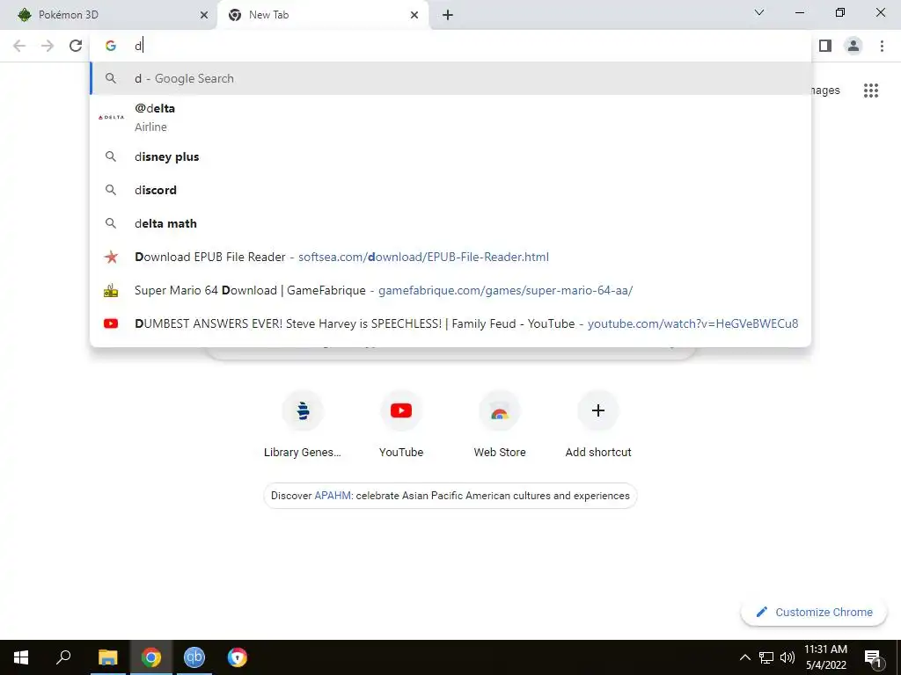Click the browser forward arrow
The image size is (901, 675).
pos(48,46)
